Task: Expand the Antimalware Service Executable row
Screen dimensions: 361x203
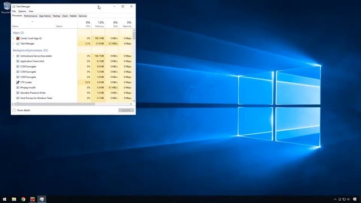Action: 14,56
